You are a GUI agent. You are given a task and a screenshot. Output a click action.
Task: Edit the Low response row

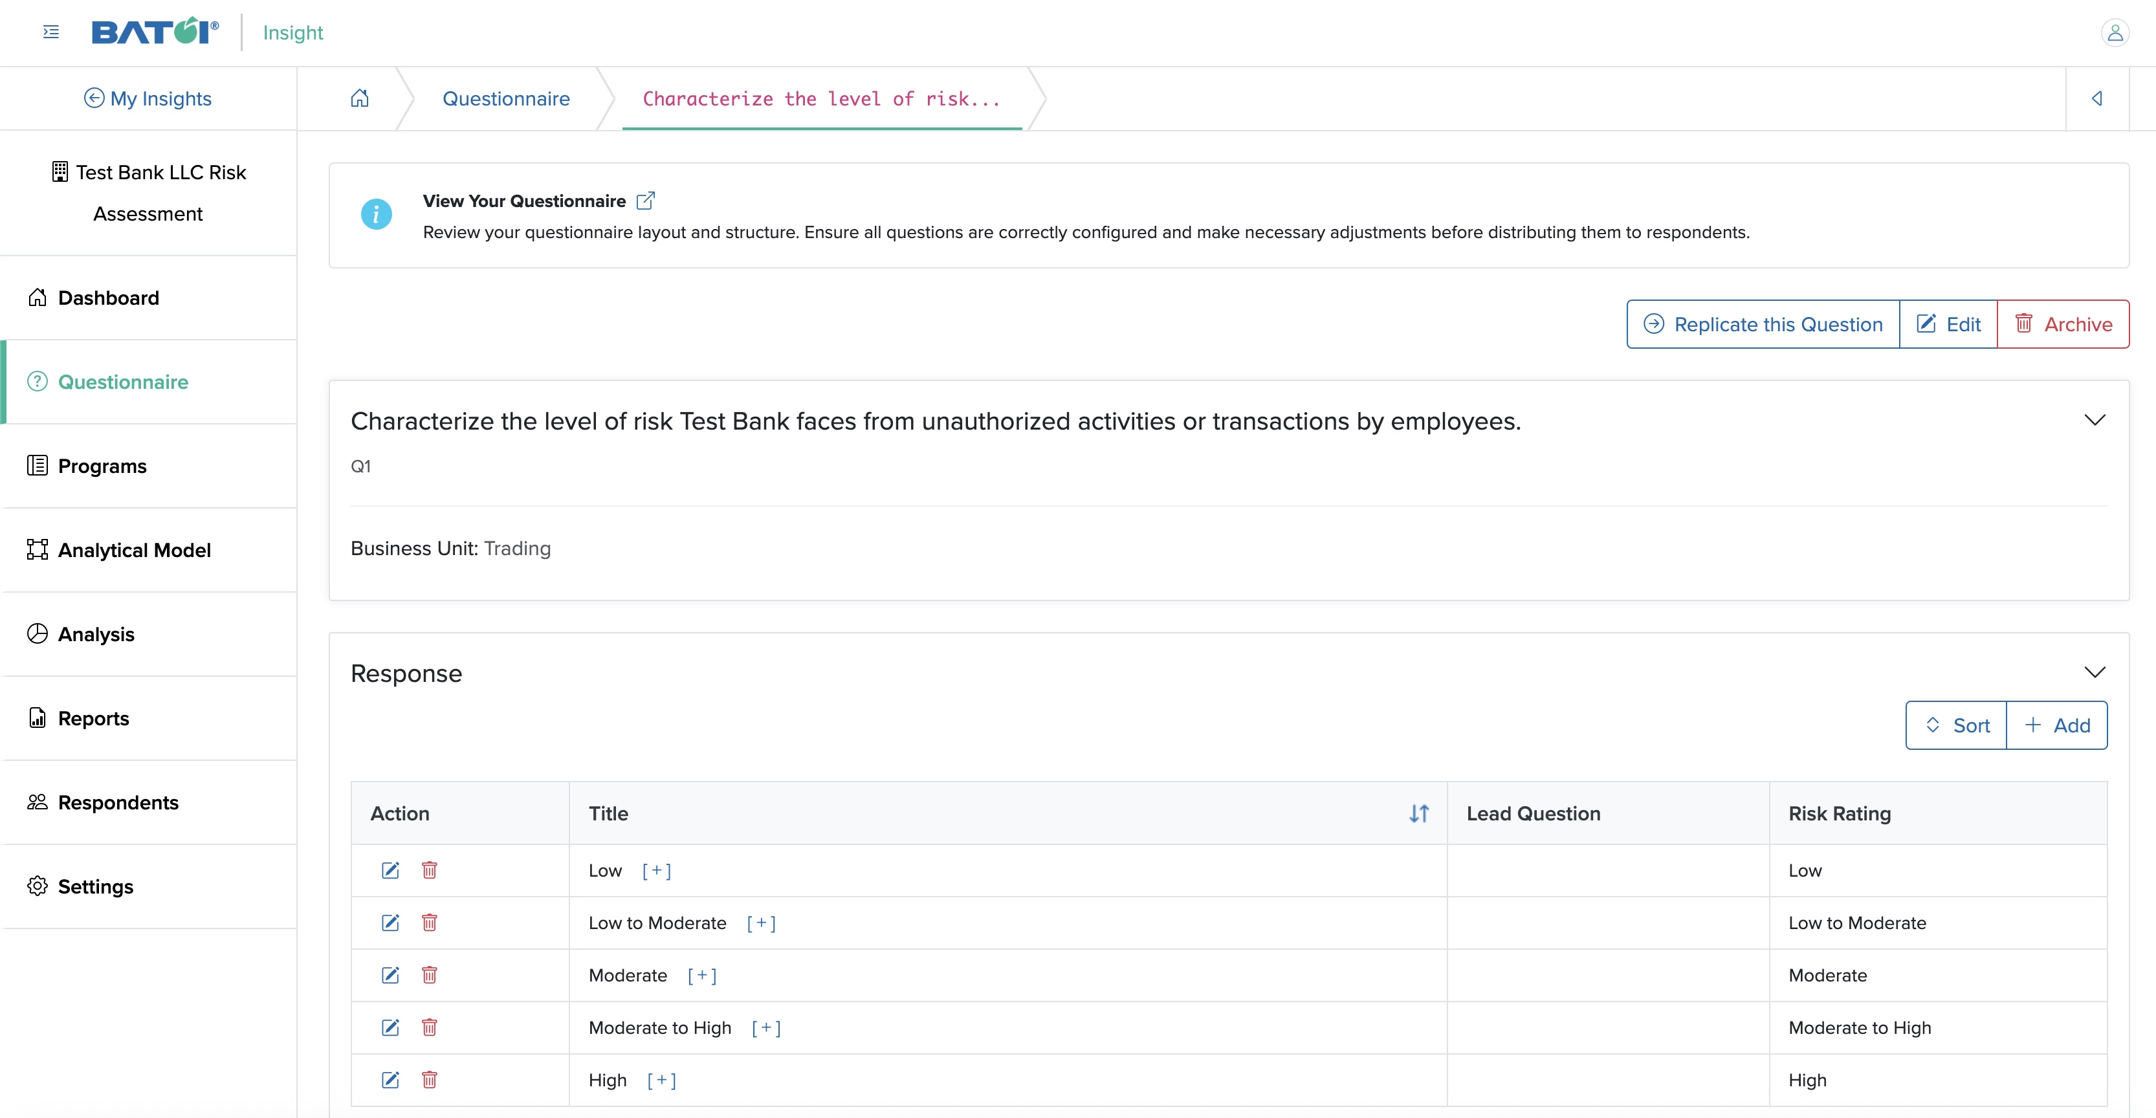390,870
